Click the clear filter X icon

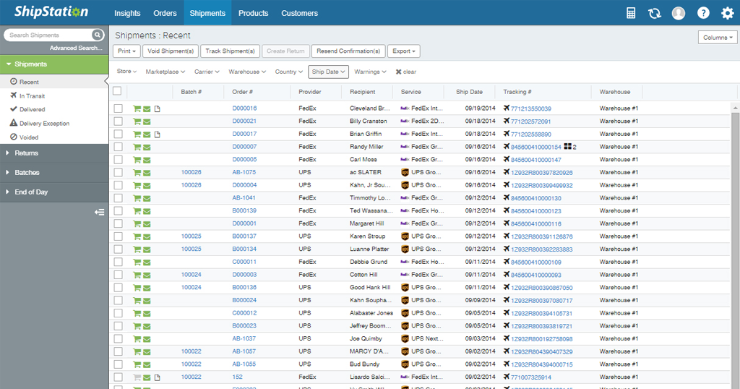[398, 72]
